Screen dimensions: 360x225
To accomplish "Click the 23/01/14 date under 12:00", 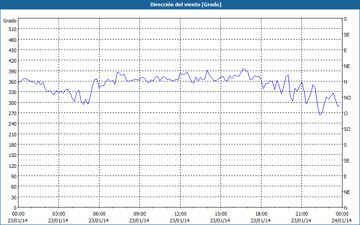I will point(180,220).
